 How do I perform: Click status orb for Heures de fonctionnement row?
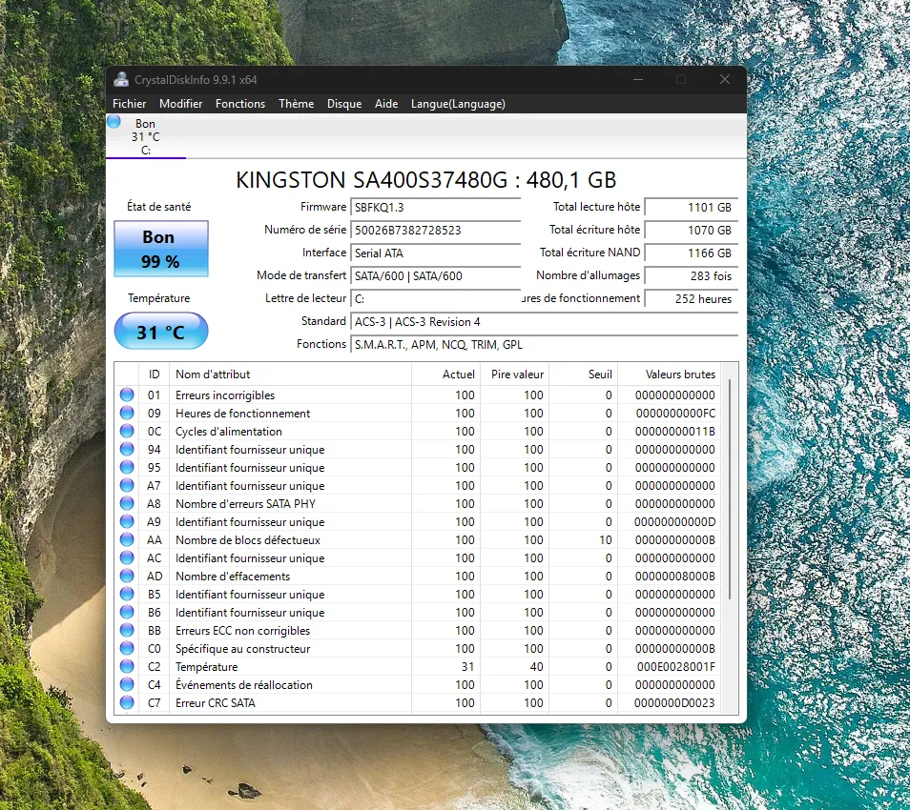[127, 413]
